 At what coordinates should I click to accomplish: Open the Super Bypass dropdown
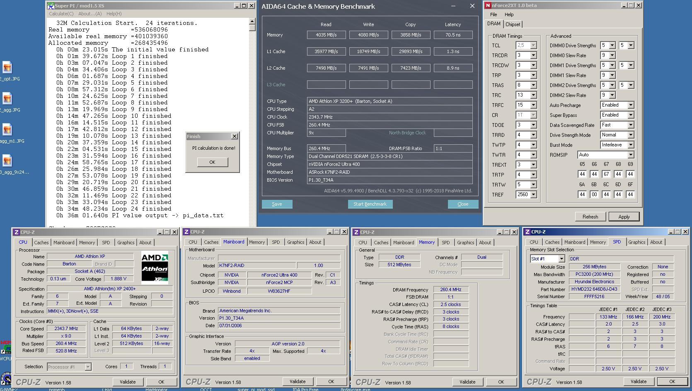tap(631, 115)
